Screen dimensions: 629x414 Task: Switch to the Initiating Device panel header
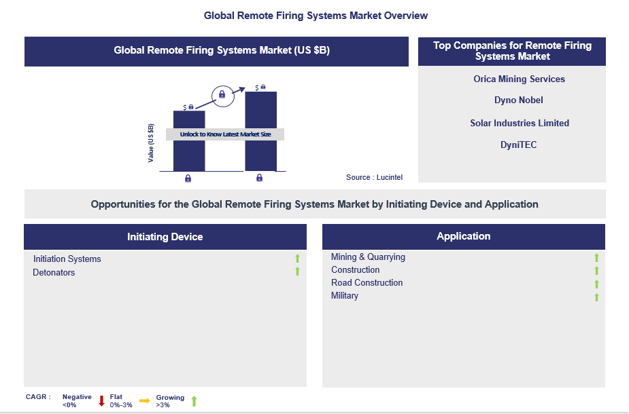165,236
